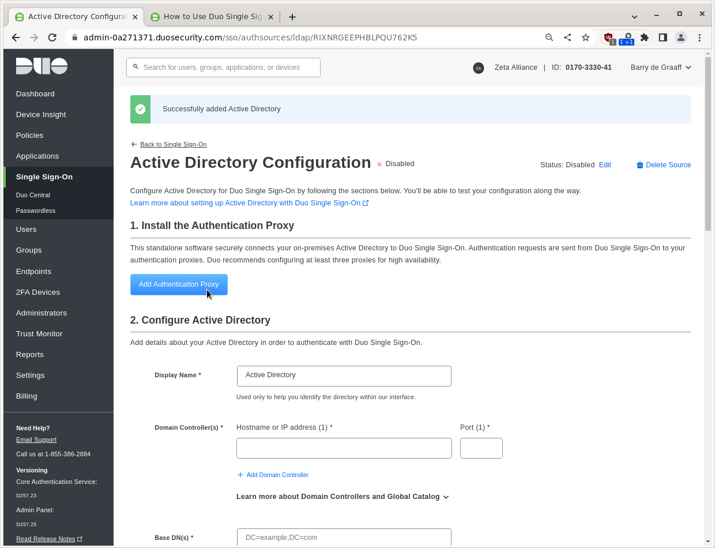The image size is (715, 548).
Task: Click the ZA account avatar badge
Action: [x=478, y=68]
